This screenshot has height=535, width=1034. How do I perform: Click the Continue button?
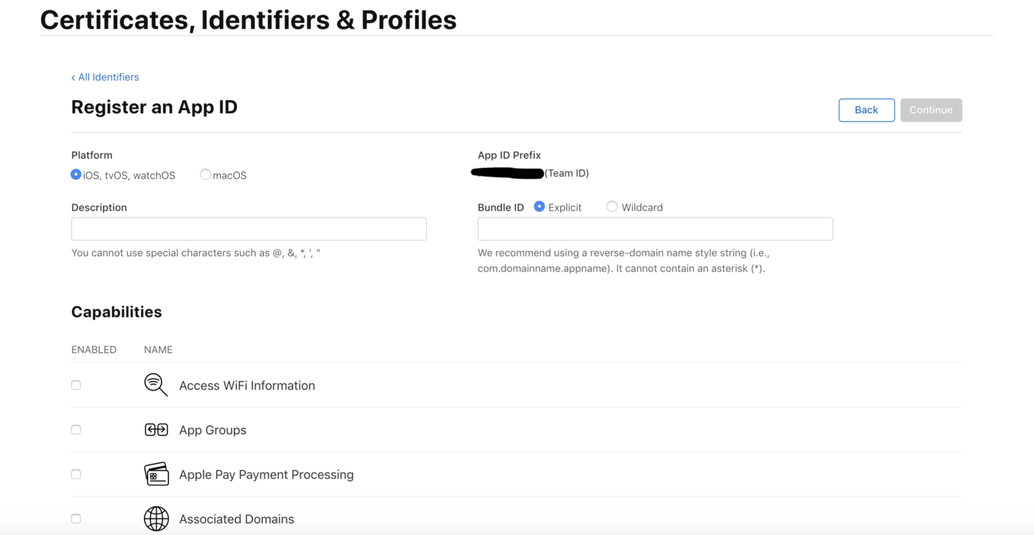coord(931,110)
